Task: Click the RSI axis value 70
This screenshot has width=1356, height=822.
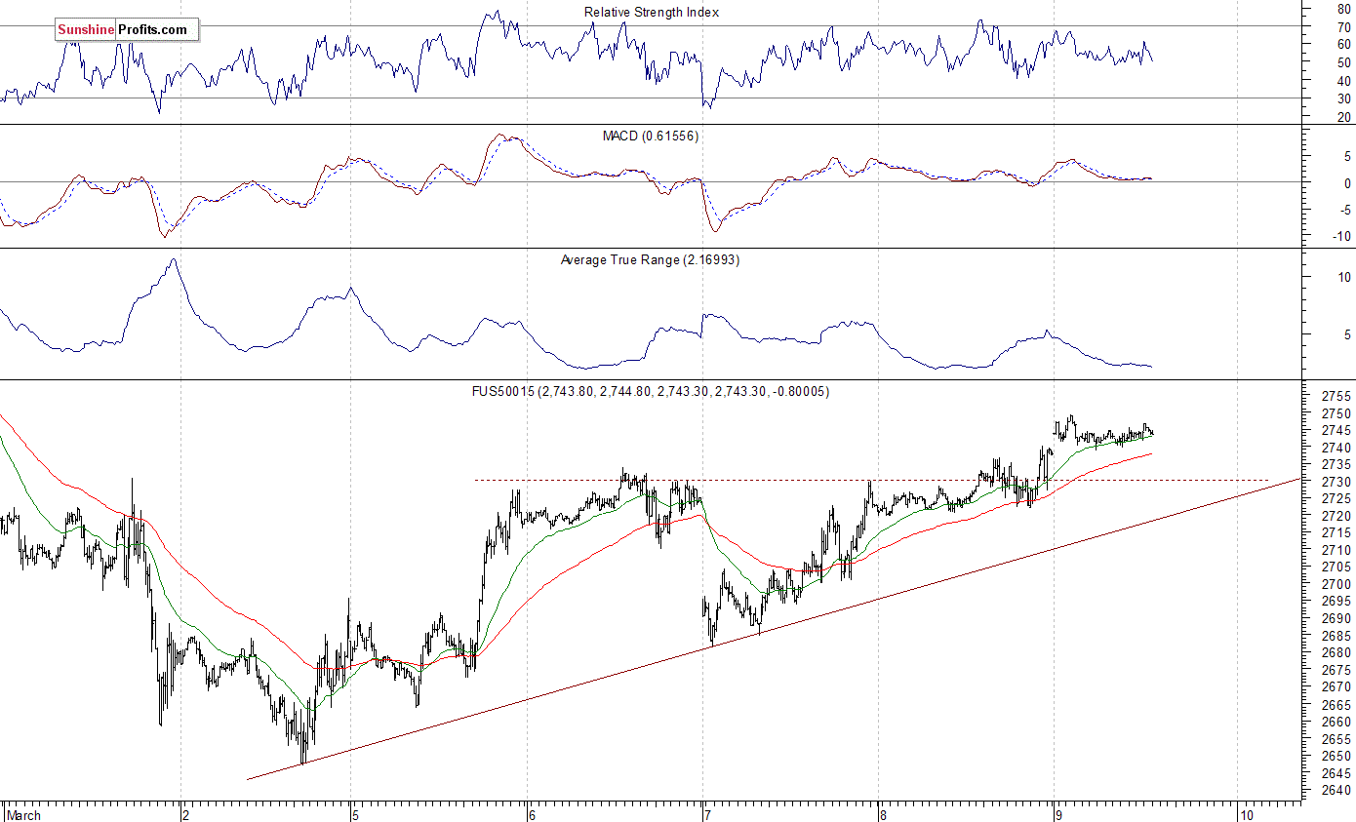Action: (1343, 27)
